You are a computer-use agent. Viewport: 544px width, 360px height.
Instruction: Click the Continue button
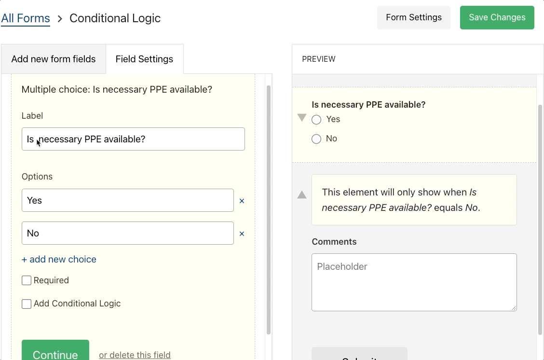55,354
